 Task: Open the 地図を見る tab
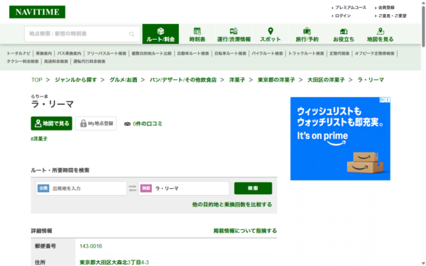[380, 35]
